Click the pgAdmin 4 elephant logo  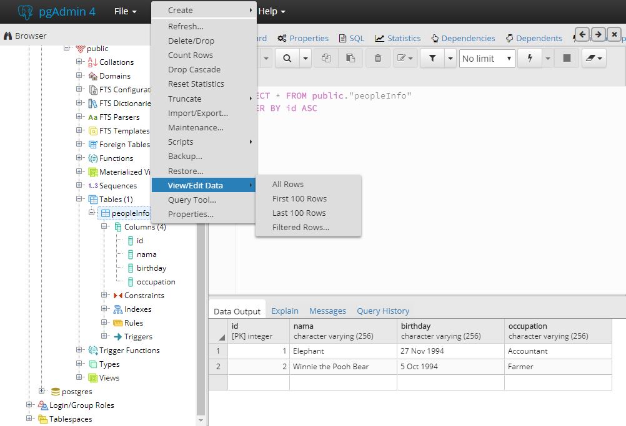[25, 11]
